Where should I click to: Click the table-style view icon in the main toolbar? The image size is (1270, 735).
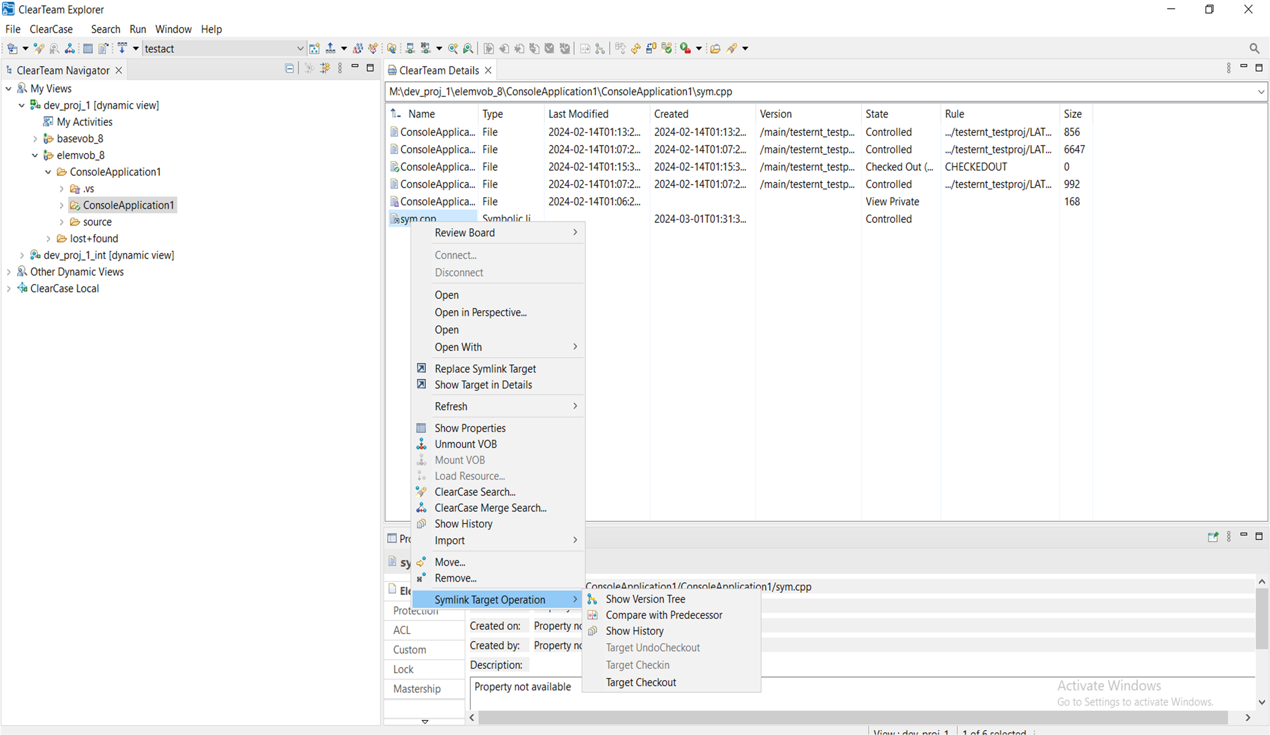point(88,48)
